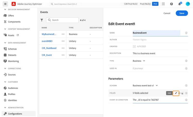Open the help question mark icon
Image resolution: width=193 pixels, height=117 pixels.
tap(171, 4)
